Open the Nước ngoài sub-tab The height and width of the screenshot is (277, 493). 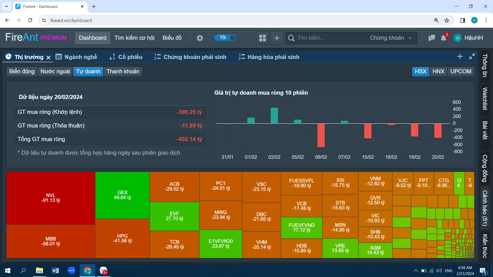(55, 71)
